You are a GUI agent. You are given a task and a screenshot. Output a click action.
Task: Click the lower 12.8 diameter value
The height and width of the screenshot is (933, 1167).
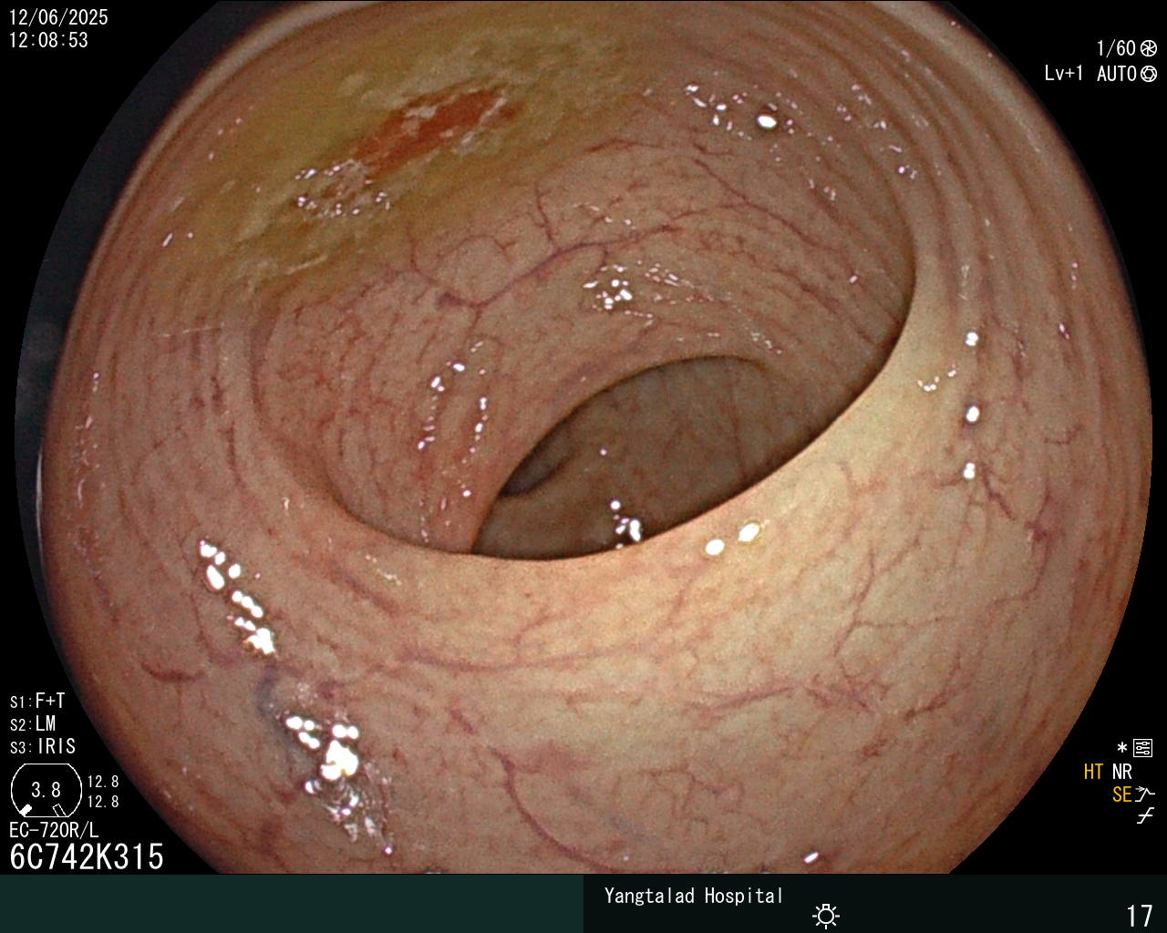(103, 802)
